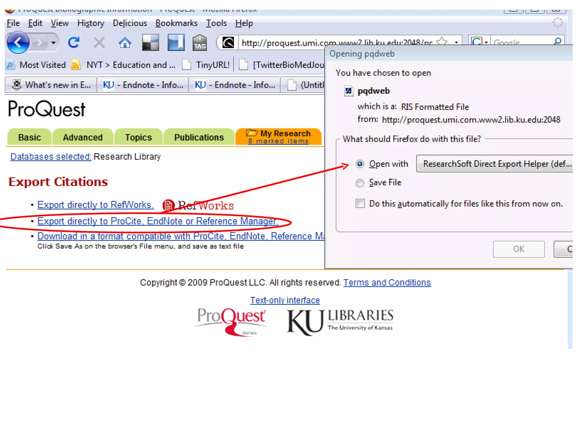
Task: Check Do this automatically for files
Action: tap(360, 204)
